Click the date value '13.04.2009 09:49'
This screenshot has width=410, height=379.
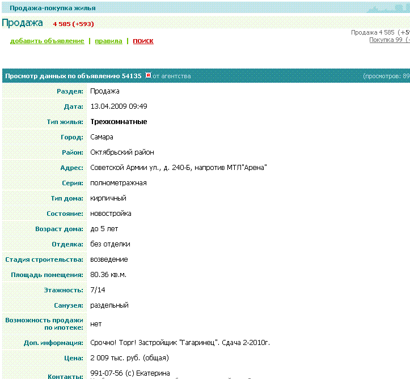(119, 107)
